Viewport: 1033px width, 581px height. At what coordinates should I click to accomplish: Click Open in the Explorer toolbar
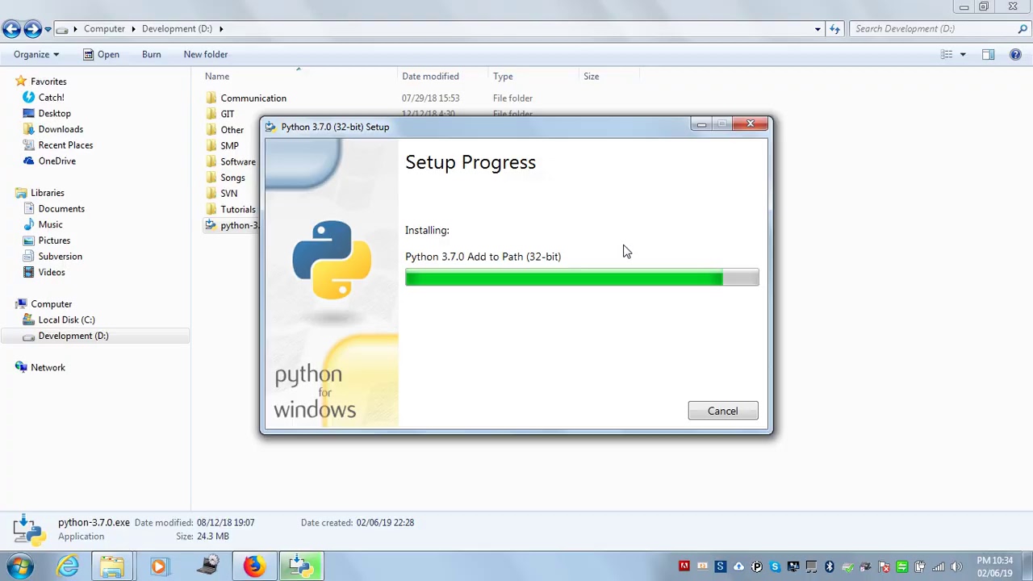pyautogui.click(x=101, y=54)
